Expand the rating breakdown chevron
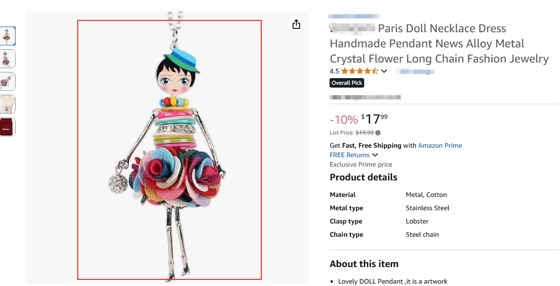This screenshot has height=286, width=560. pos(384,71)
